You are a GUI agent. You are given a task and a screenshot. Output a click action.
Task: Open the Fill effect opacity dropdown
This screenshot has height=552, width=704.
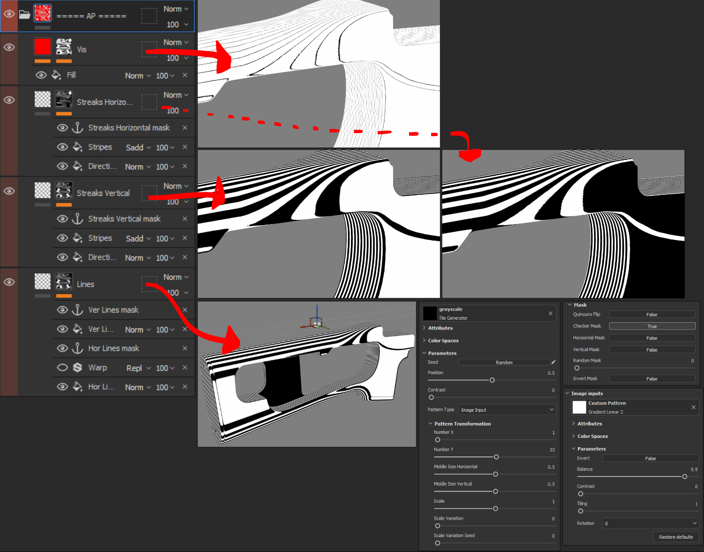point(165,76)
